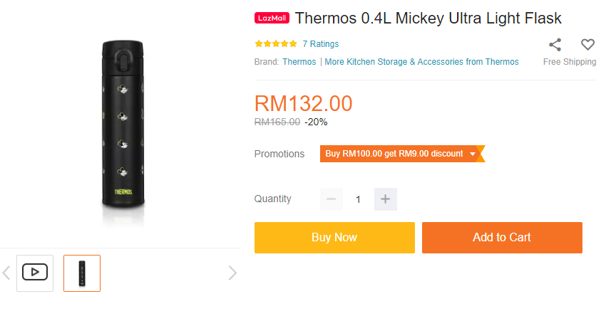Click the five-star rating stars
Screen dimensions: 611x321
pyautogui.click(x=275, y=44)
